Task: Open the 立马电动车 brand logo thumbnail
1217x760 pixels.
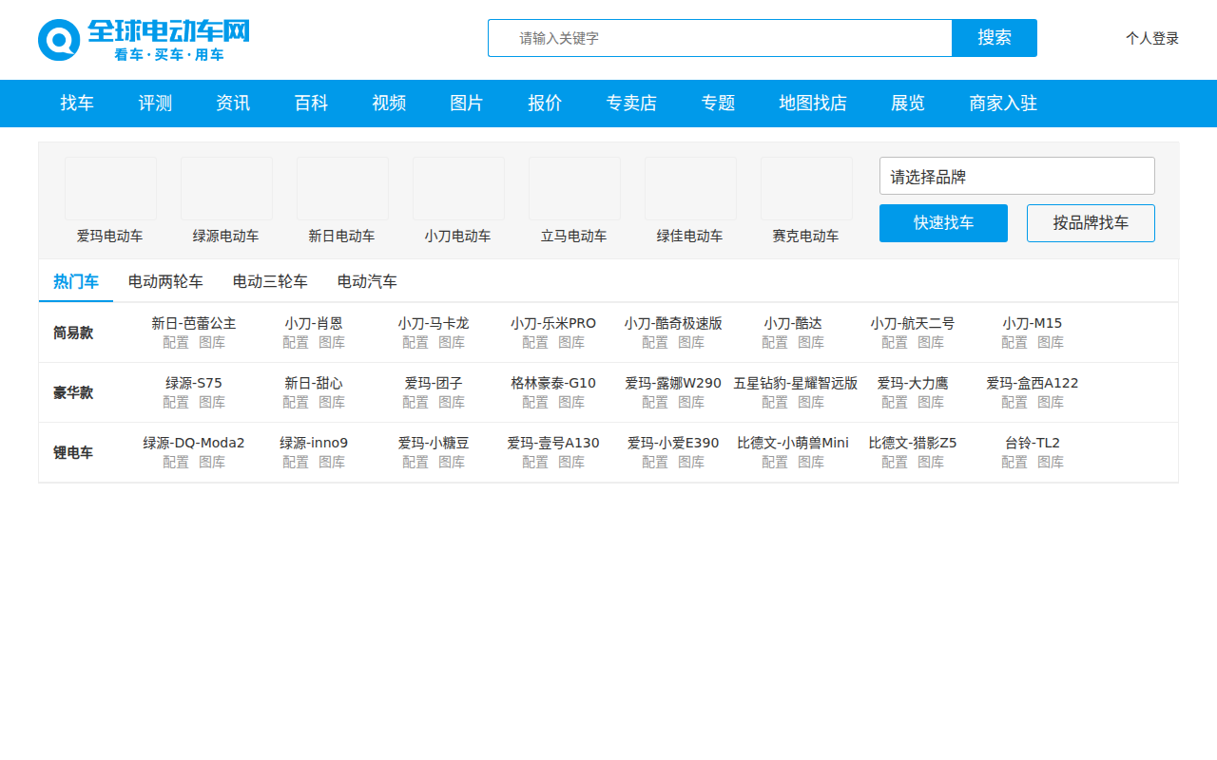Action: (574, 189)
